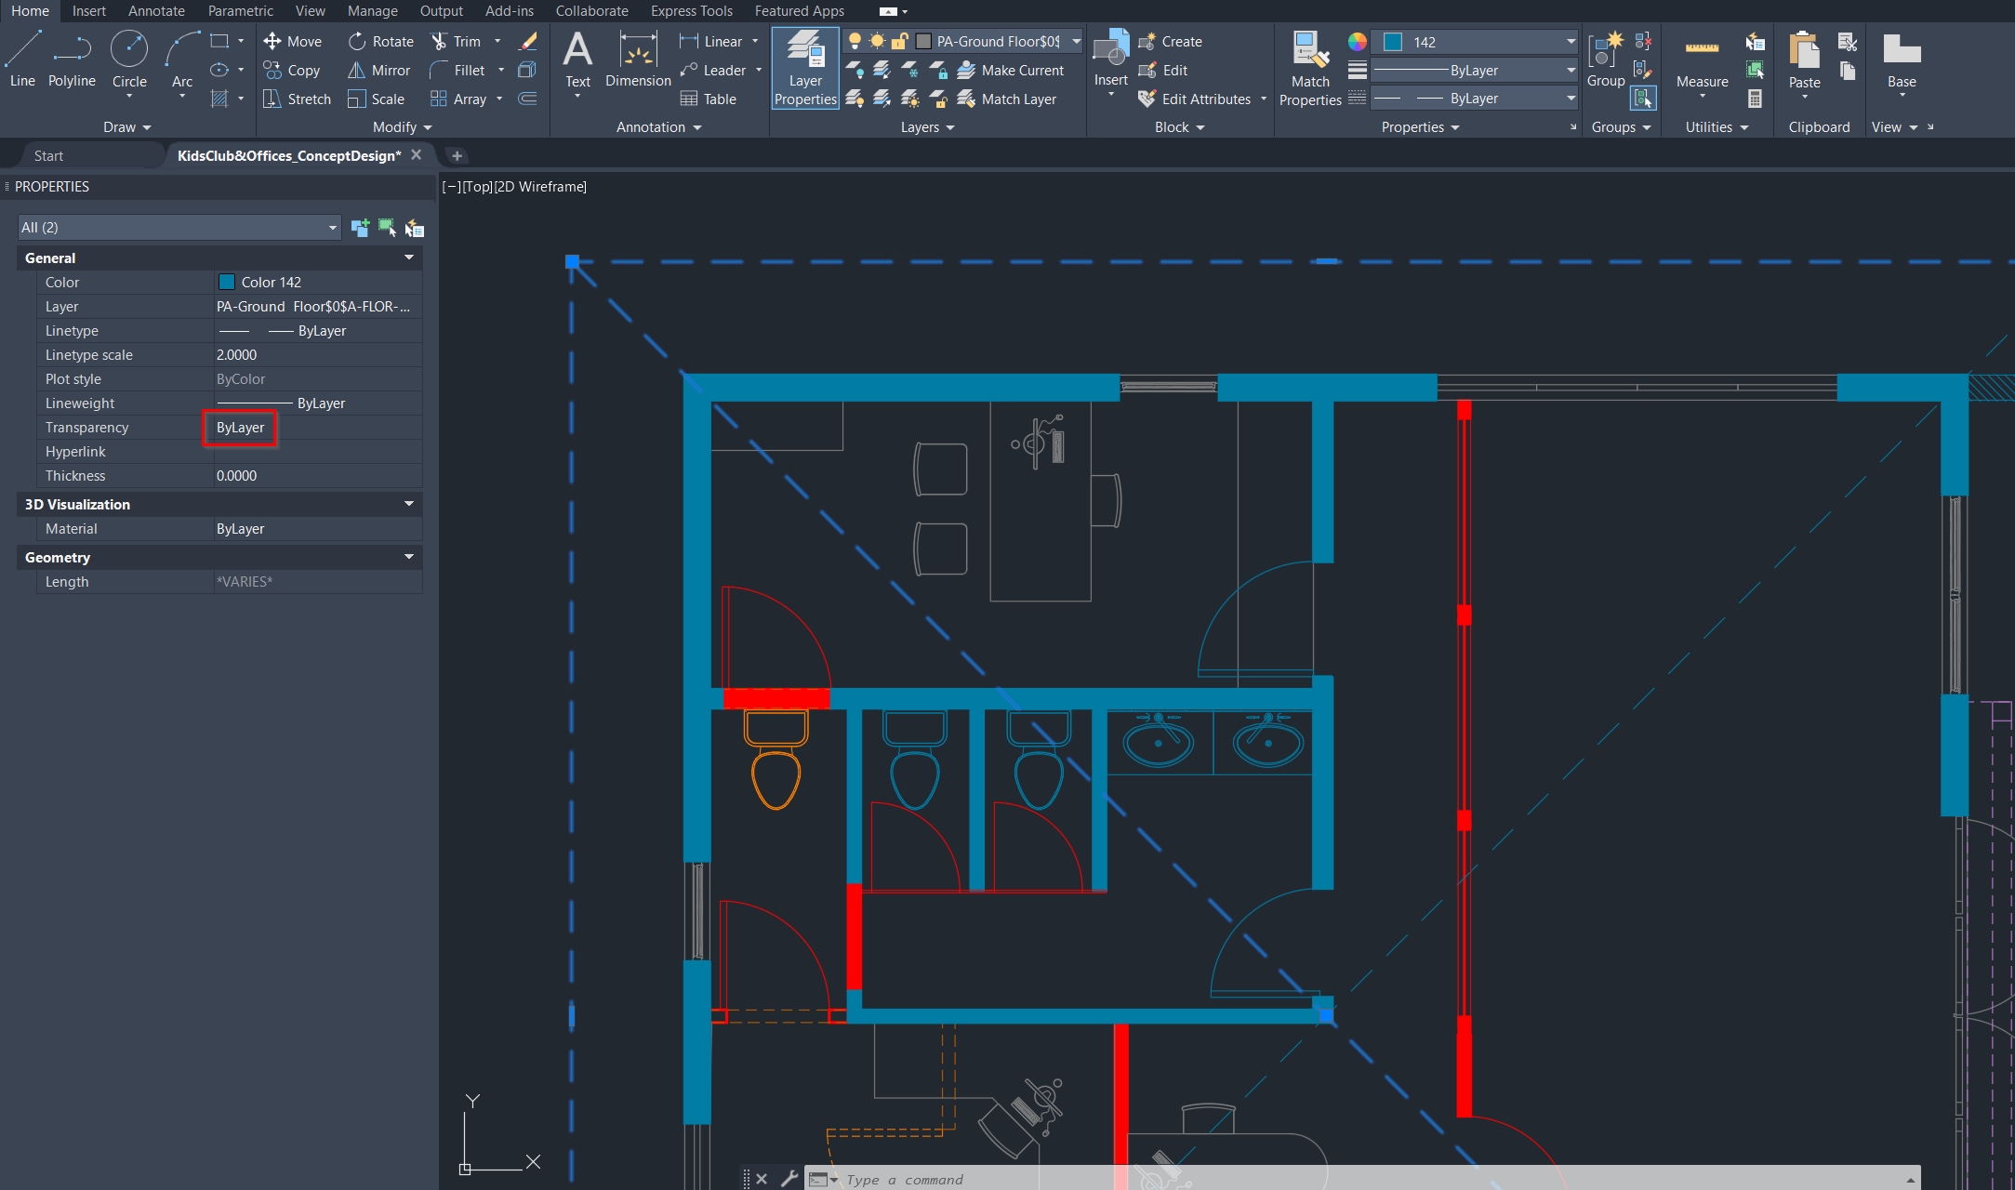2015x1190 pixels.
Task: Collapse the 3D Visualization section
Action: [408, 504]
